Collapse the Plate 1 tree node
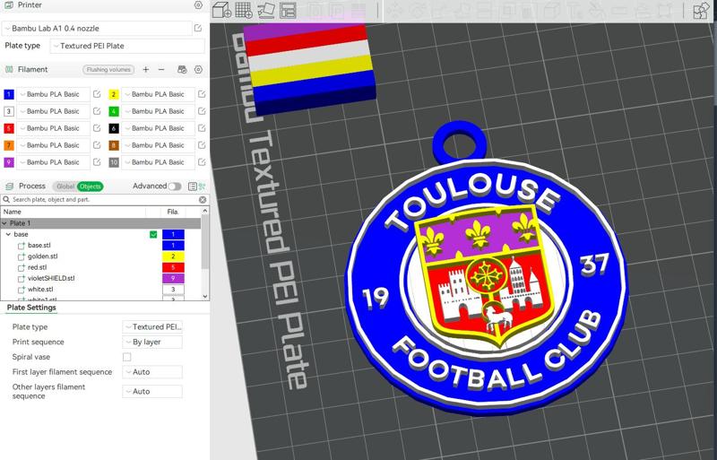 (x=4, y=223)
